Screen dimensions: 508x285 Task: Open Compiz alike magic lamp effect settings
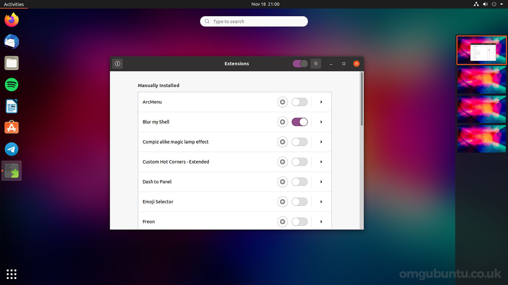coord(283,142)
